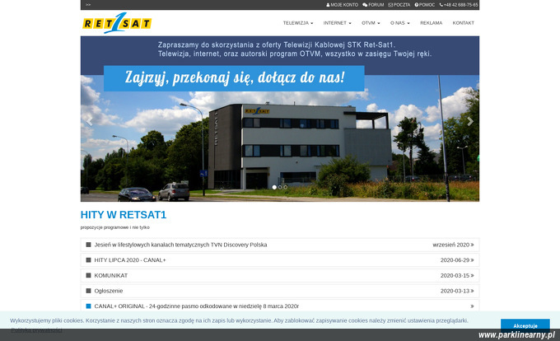Select the third carousel indicator dot

(x=286, y=187)
